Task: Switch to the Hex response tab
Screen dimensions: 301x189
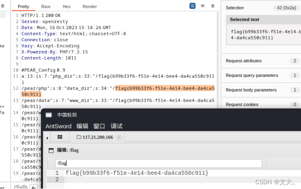Action: pyautogui.click(x=67, y=7)
